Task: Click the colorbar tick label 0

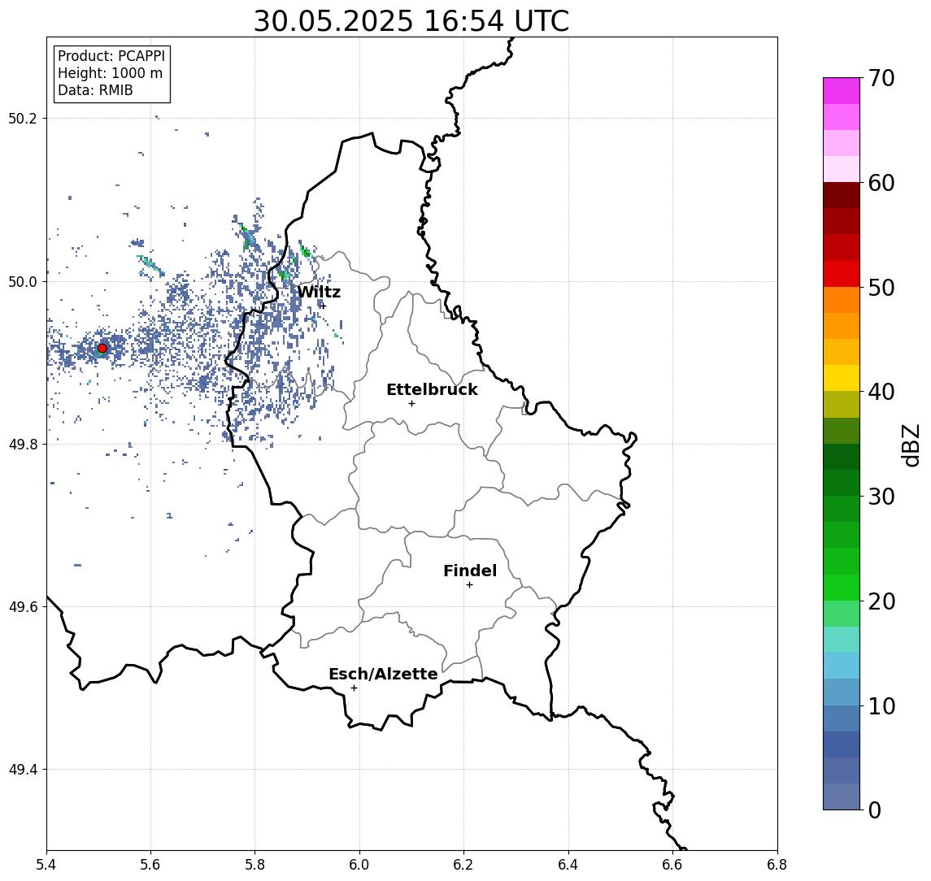Action: 875,809
